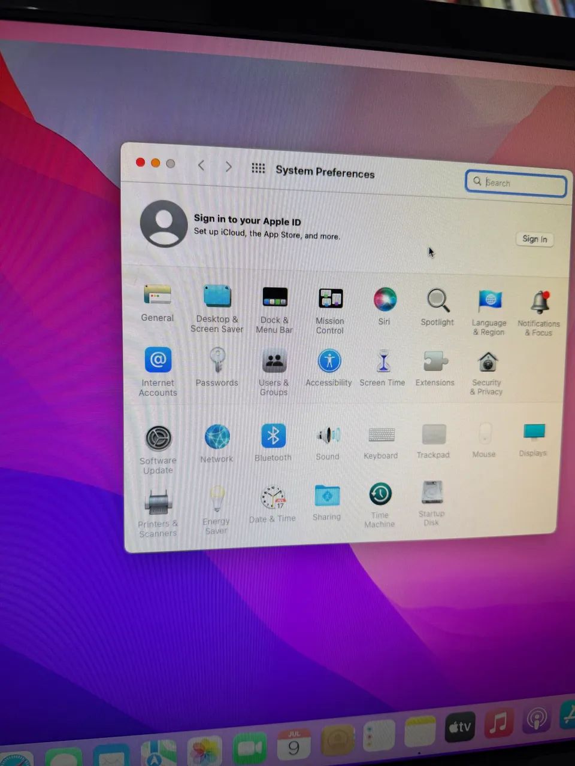Open the Keyboard preferences pane
575x766 pixels.
pyautogui.click(x=381, y=442)
